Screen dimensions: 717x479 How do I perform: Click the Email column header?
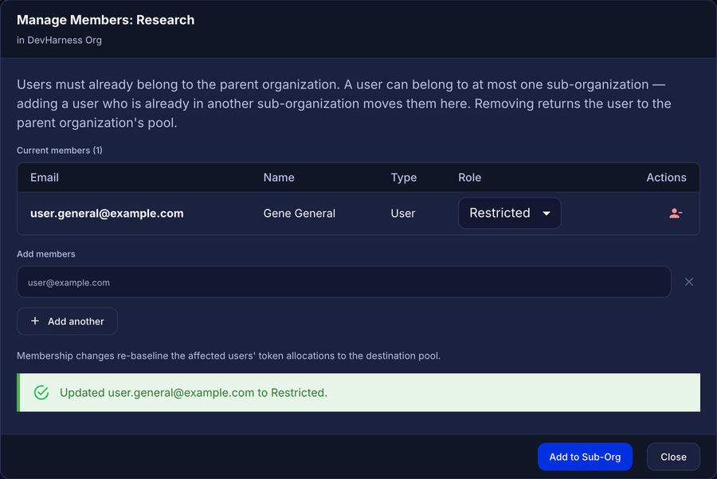pos(45,178)
